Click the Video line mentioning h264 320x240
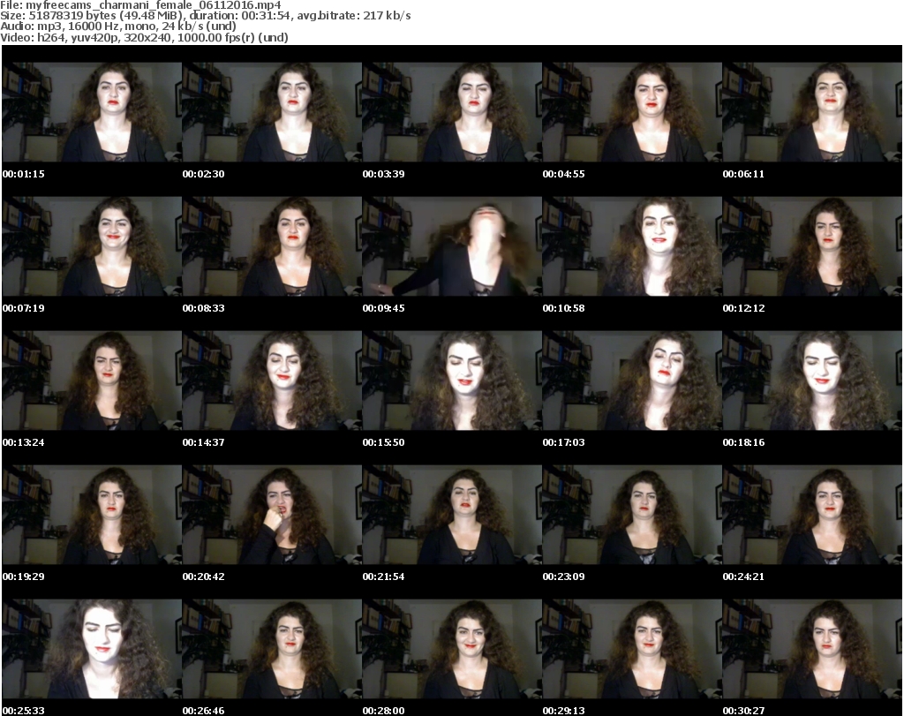Screen dimensions: 904x716 point(144,37)
